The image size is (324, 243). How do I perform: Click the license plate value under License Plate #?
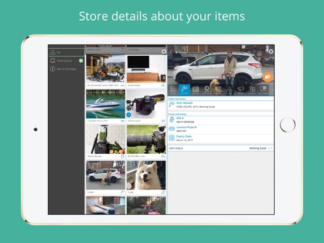(181, 131)
